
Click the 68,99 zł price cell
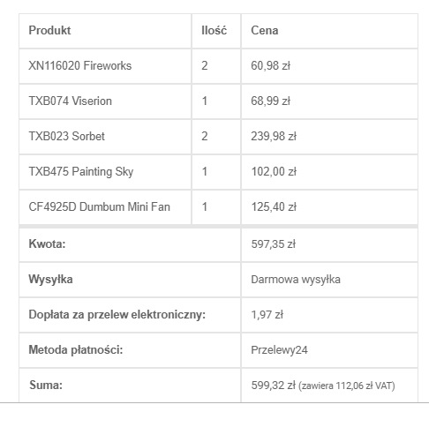329,101
